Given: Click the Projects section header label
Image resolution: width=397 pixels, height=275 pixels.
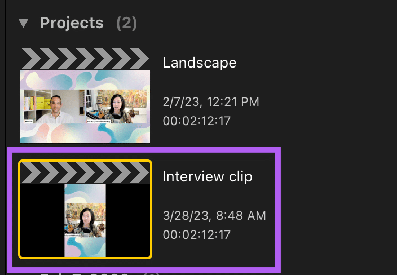Looking at the screenshot, I should 72,23.
